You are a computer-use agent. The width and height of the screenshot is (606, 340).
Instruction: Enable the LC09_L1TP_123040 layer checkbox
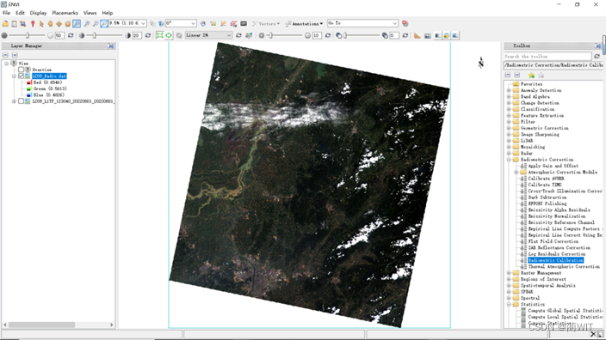(x=22, y=101)
